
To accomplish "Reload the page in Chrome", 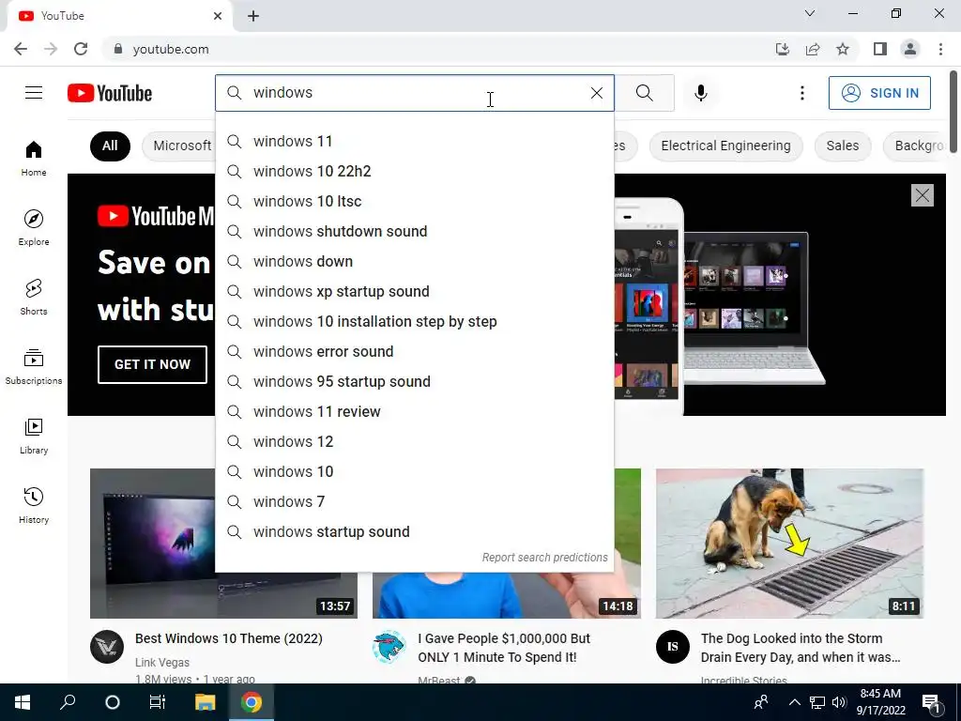I will 81,49.
